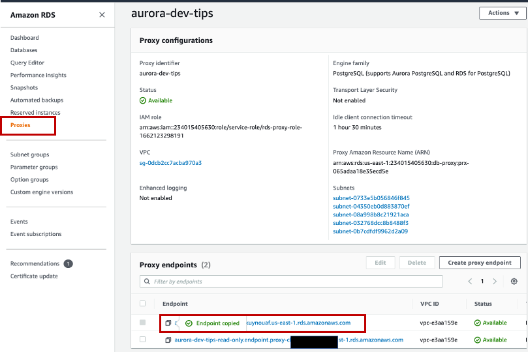Open Query Editor from the sidebar
Image resolution: width=528 pixels, height=352 pixels.
pos(27,63)
